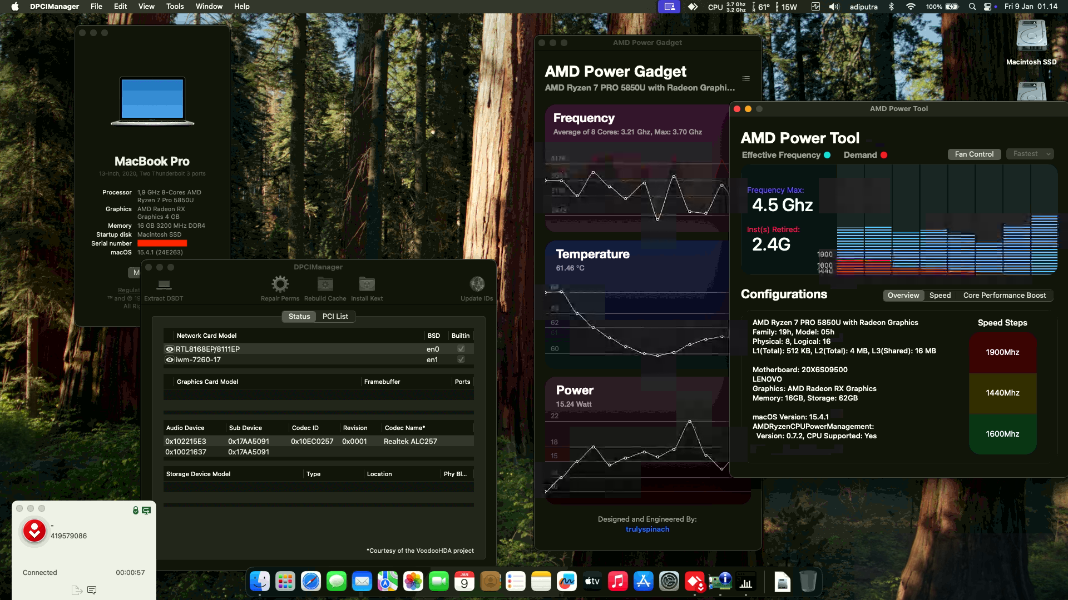Toggle the eye icon beside iwm-7260-17
1068x600 pixels.
[170, 359]
